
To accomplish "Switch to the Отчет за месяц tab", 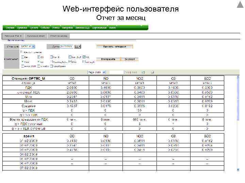I will pyautogui.click(x=59, y=36).
